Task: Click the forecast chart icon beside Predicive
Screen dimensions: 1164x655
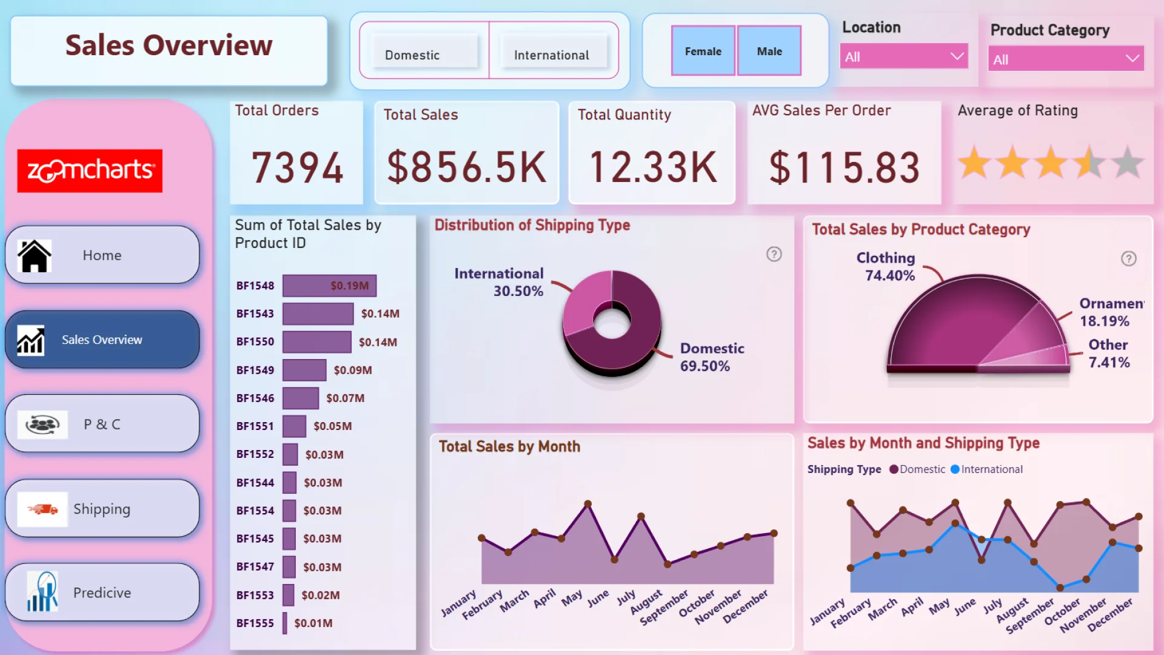Action: pos(42,592)
